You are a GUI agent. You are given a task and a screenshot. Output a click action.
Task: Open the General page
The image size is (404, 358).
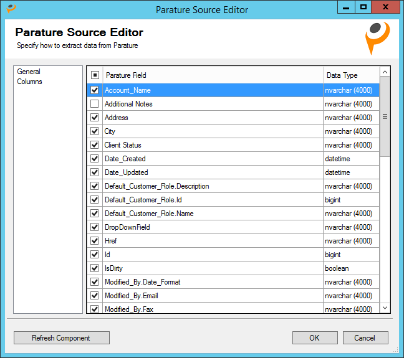point(29,72)
